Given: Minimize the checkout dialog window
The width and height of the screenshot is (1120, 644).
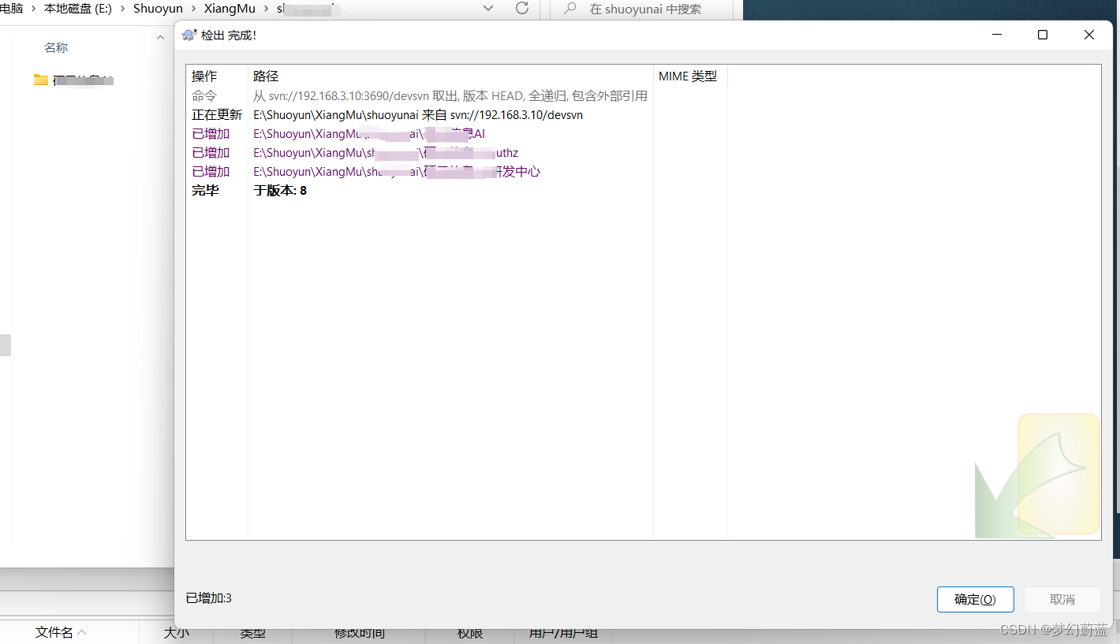Looking at the screenshot, I should 997,35.
